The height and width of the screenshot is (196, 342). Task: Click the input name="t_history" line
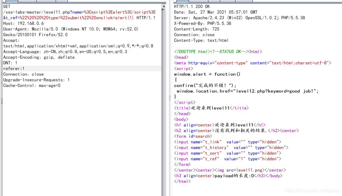tap(231, 148)
